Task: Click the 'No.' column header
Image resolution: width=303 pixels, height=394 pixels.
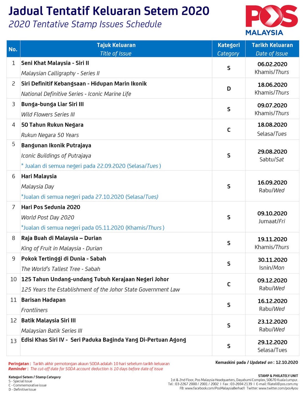Action: [x=13, y=49]
